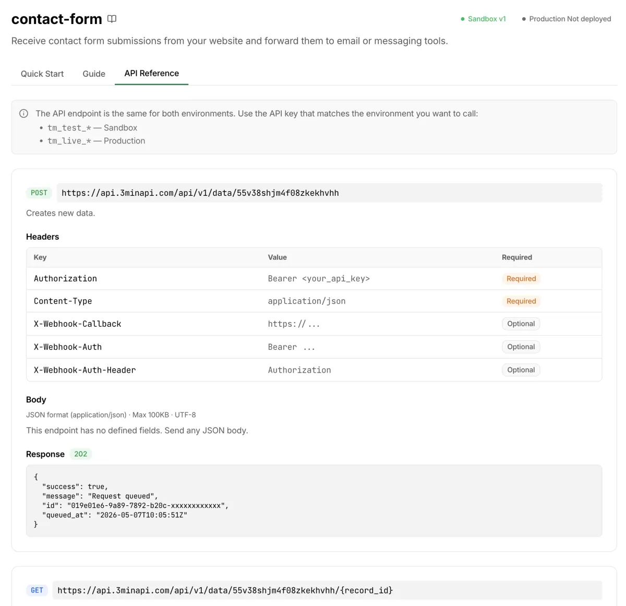
Task: Click Optional badge in X-Webhook-Callback row
Action: (521, 324)
